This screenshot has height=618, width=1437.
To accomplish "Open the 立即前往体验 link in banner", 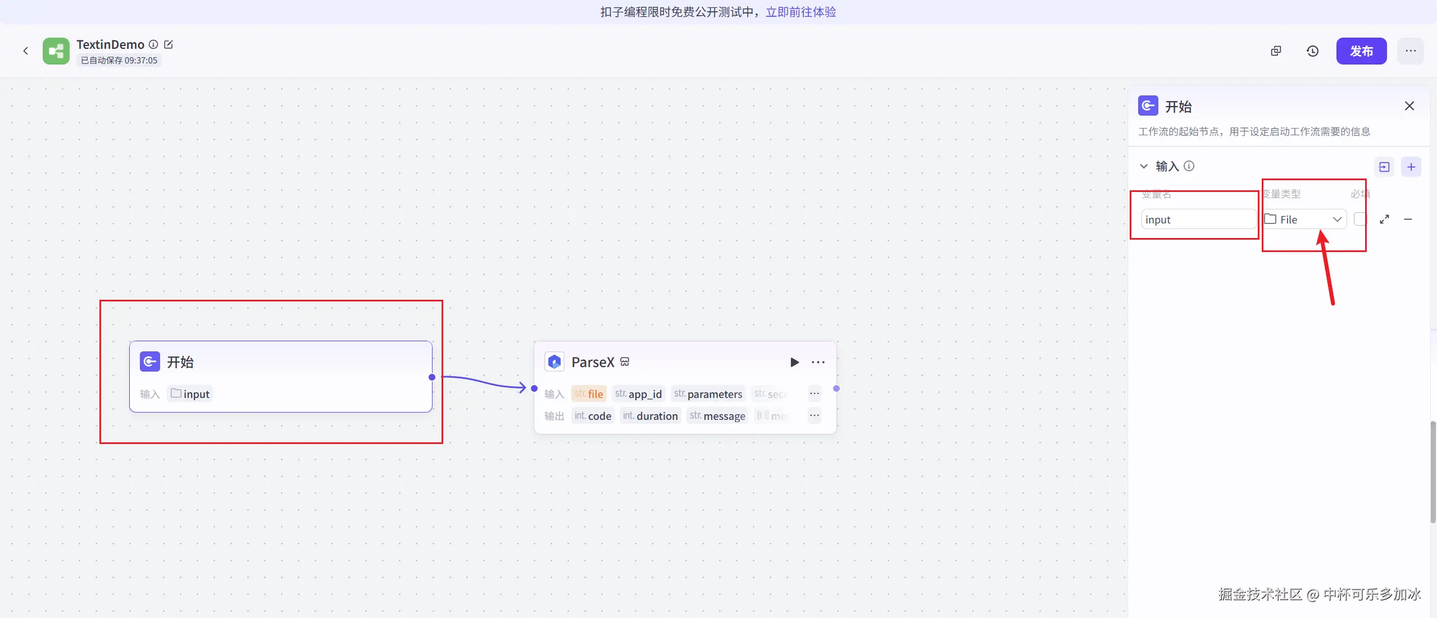I will 801,12.
